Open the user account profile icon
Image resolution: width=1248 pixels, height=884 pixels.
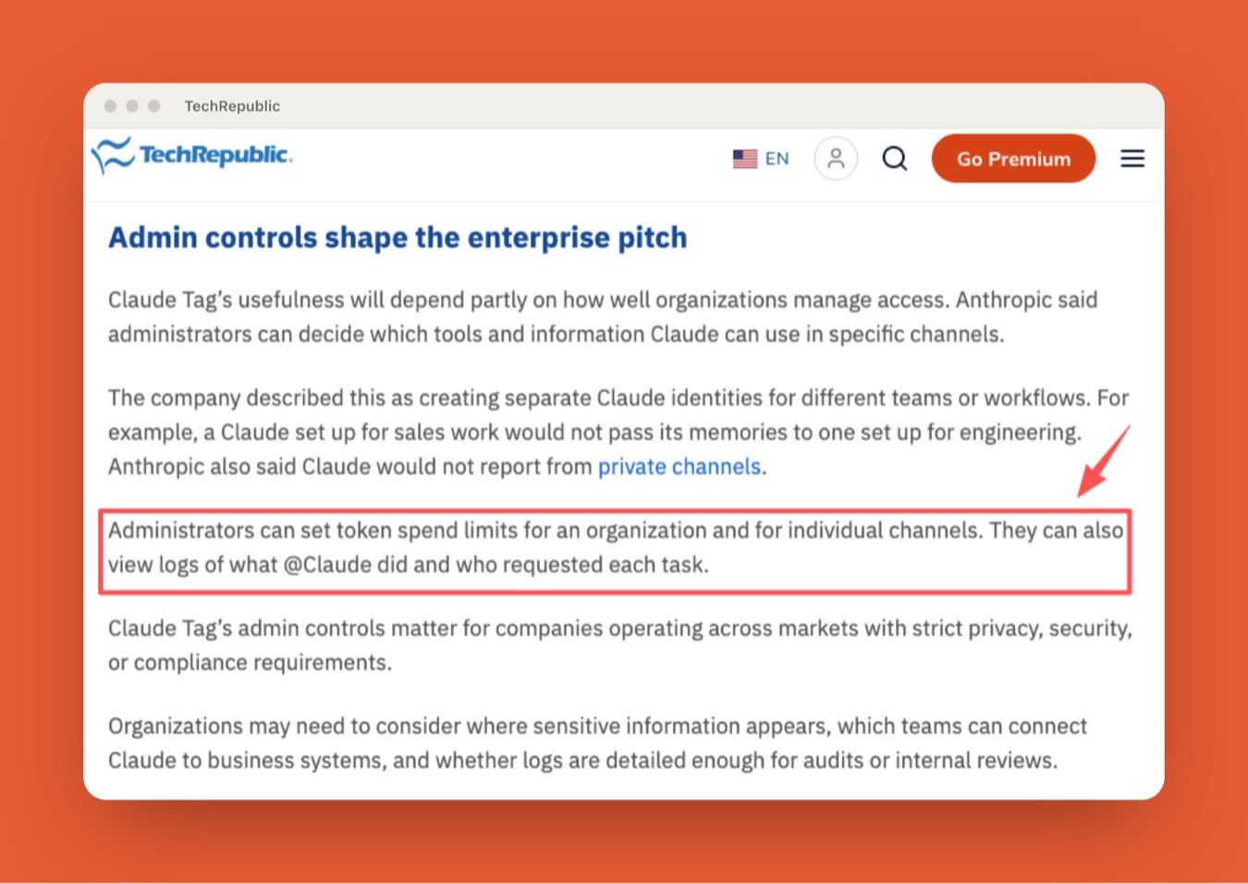click(x=836, y=158)
